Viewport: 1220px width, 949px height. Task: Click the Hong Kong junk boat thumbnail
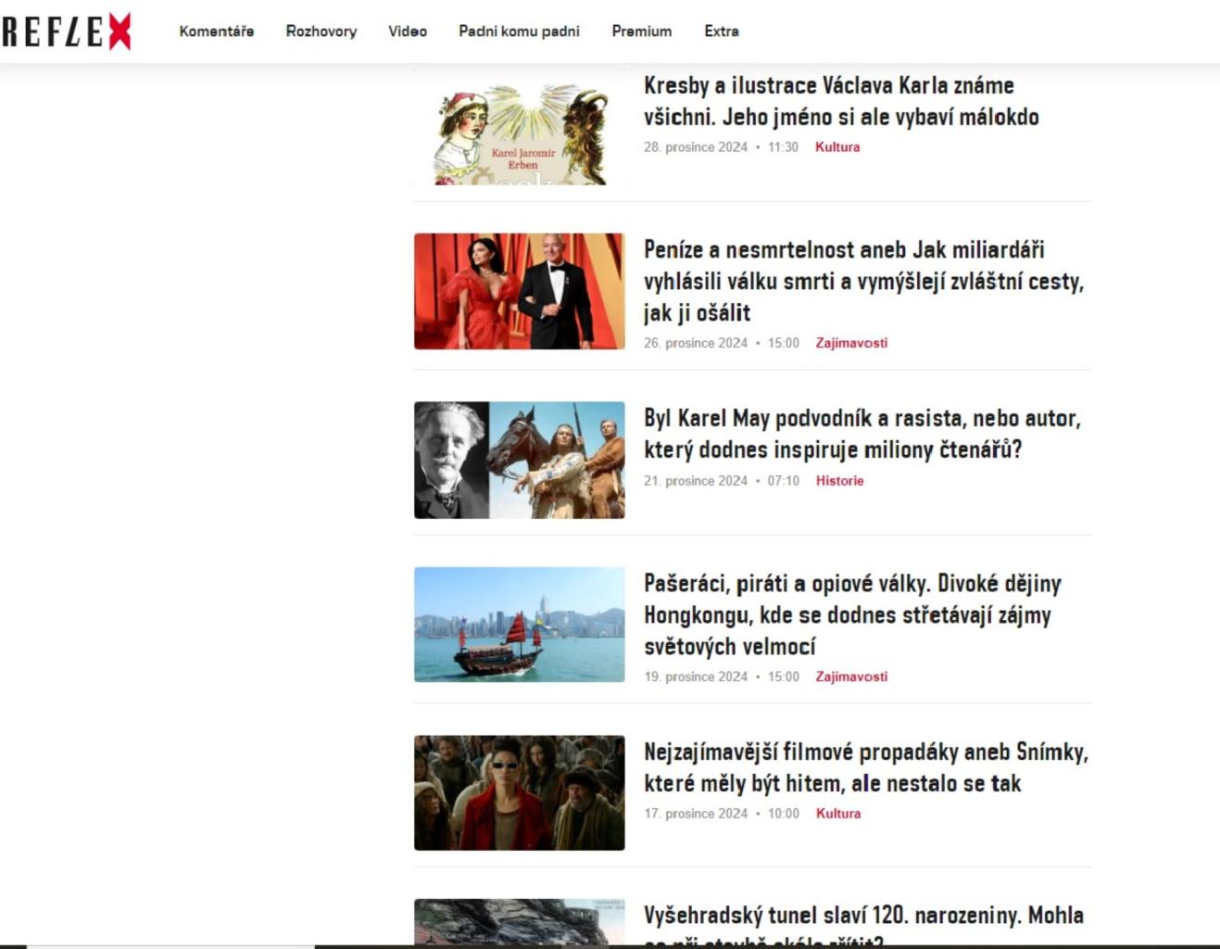519,625
